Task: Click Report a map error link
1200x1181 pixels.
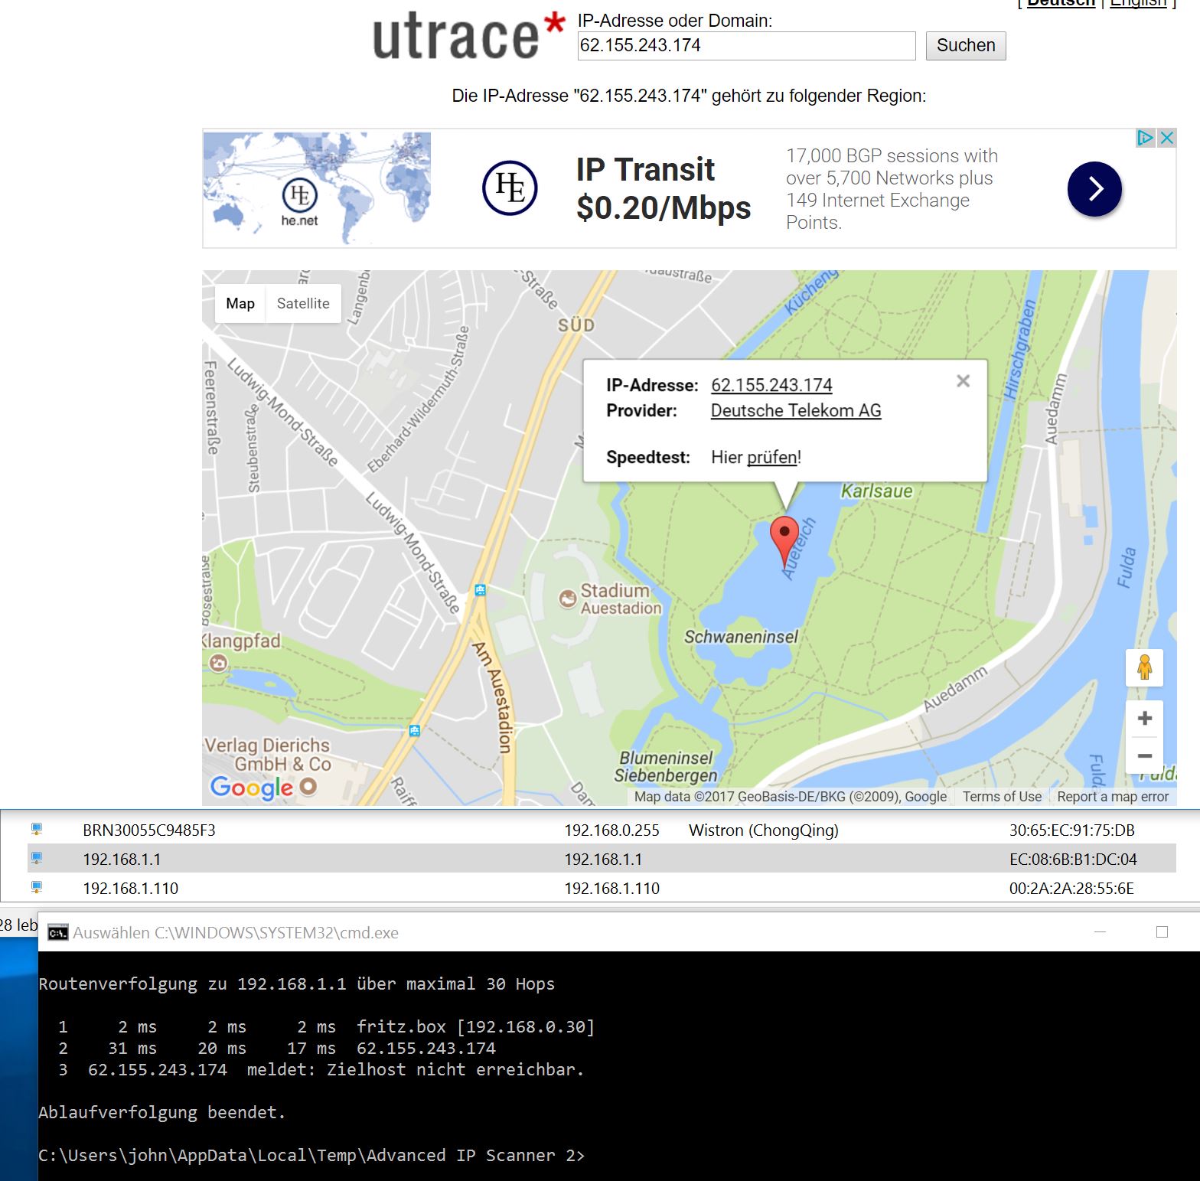Action: tap(1113, 797)
